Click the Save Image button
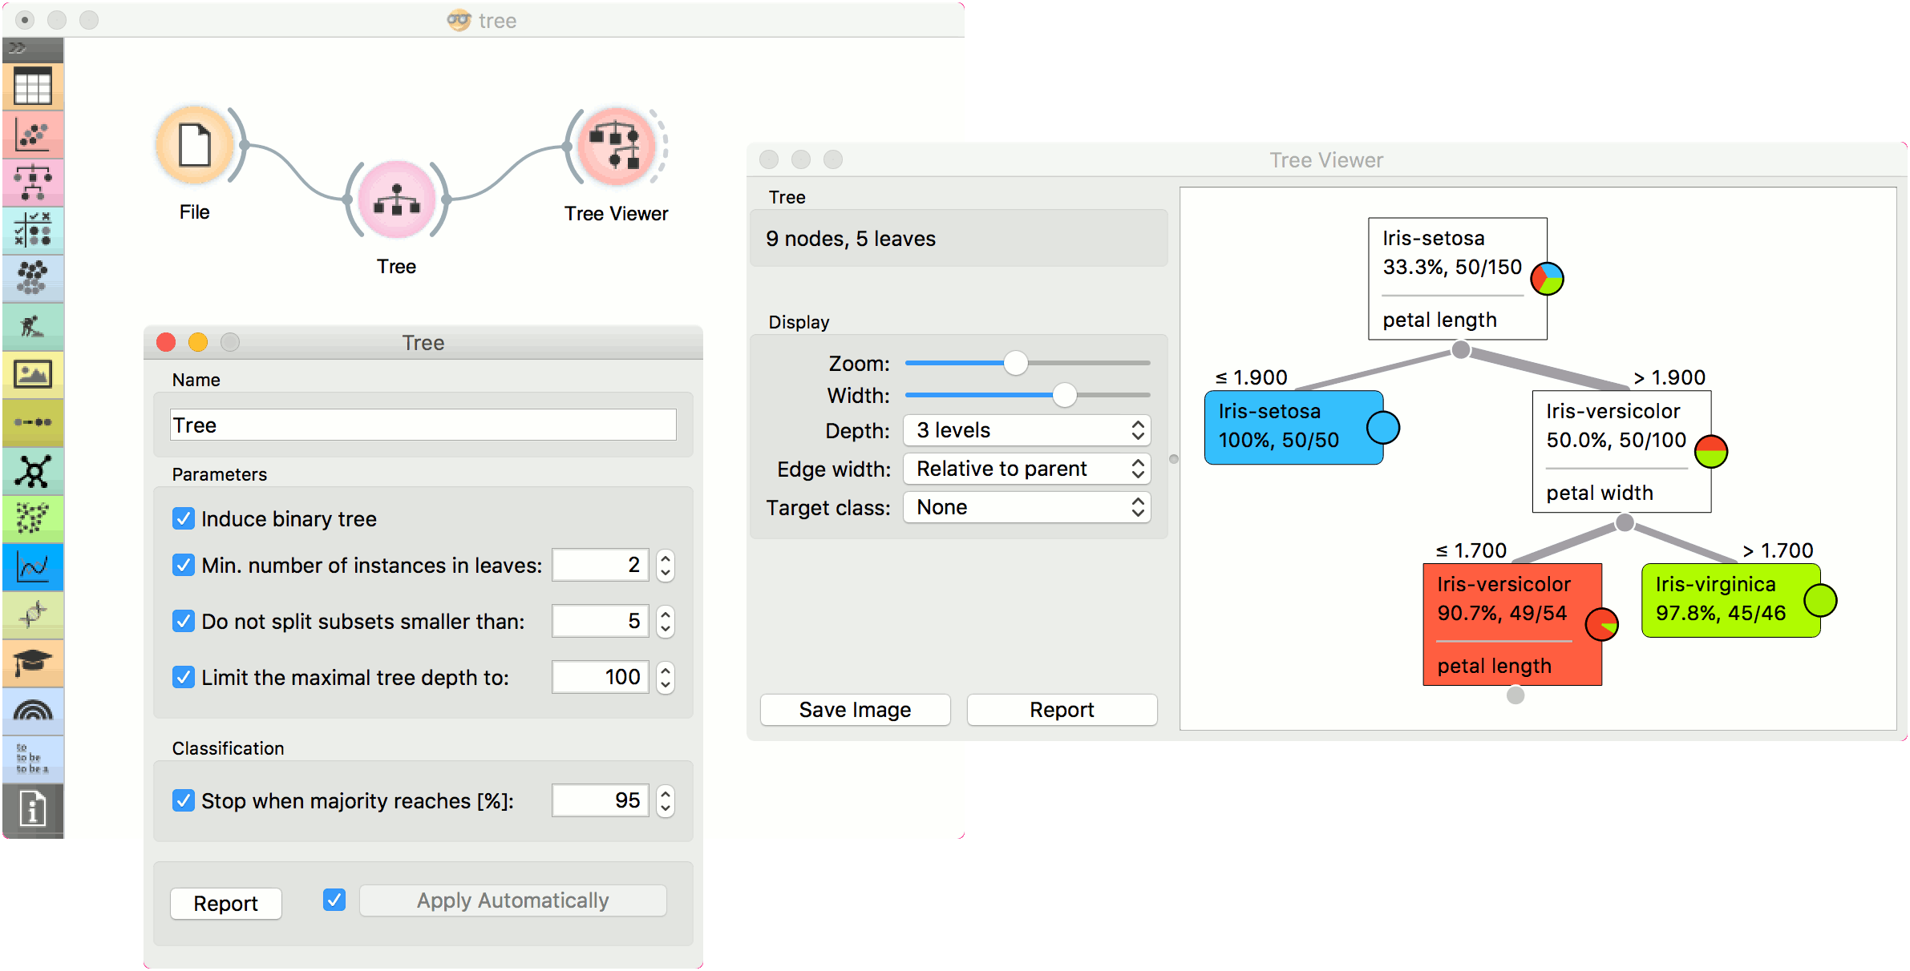The image size is (1910, 971). [x=855, y=710]
